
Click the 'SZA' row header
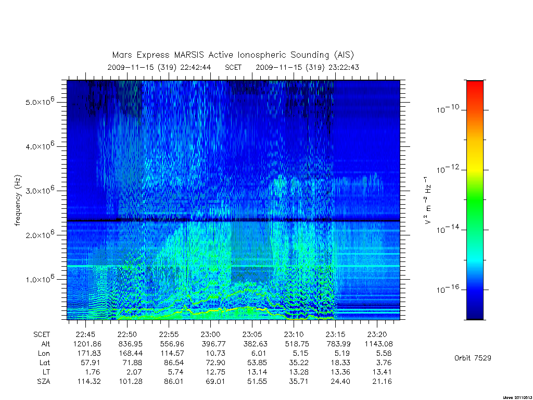[x=44, y=382]
